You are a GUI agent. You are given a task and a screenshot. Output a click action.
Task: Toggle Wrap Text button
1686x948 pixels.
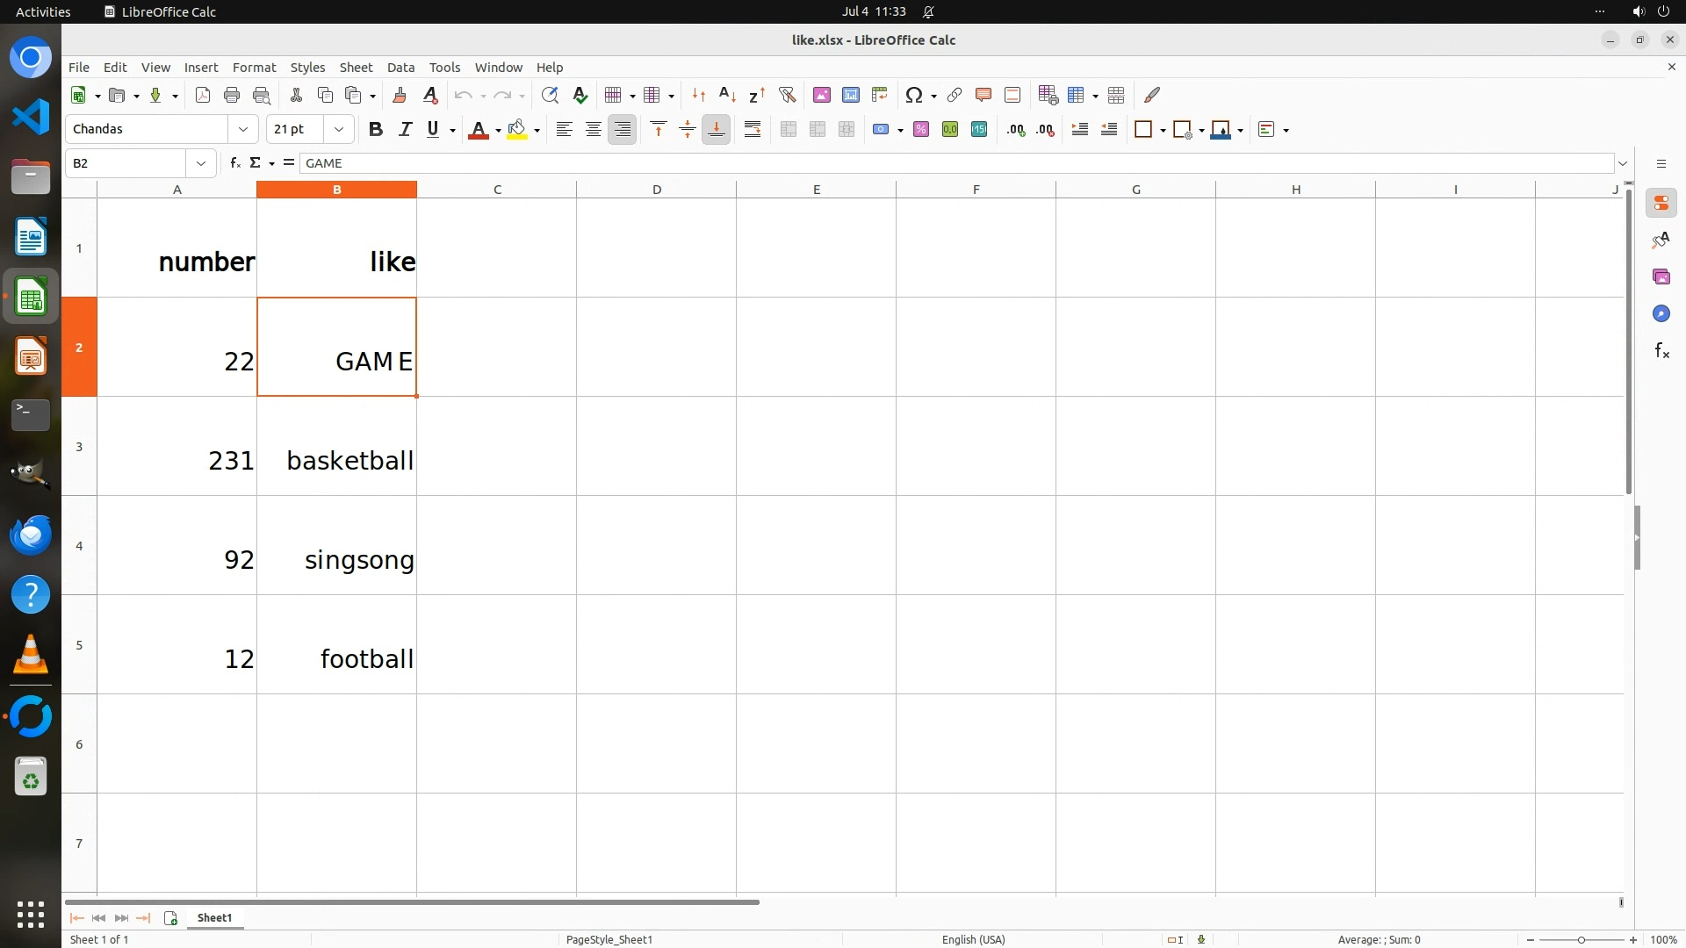(753, 130)
